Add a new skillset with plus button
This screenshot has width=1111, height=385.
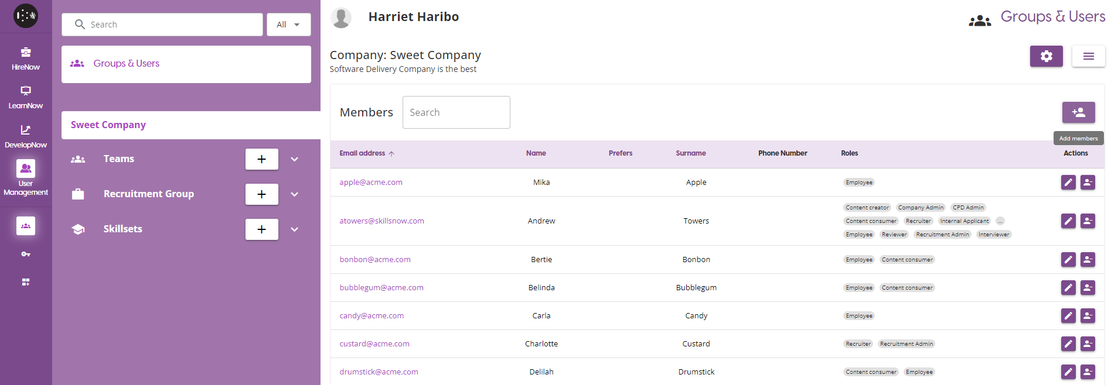(x=261, y=229)
